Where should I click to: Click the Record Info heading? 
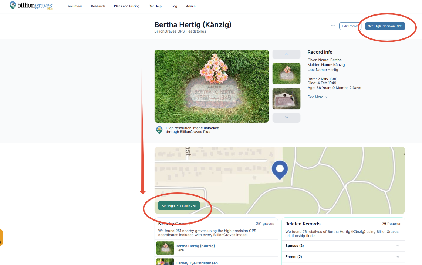[320, 52]
